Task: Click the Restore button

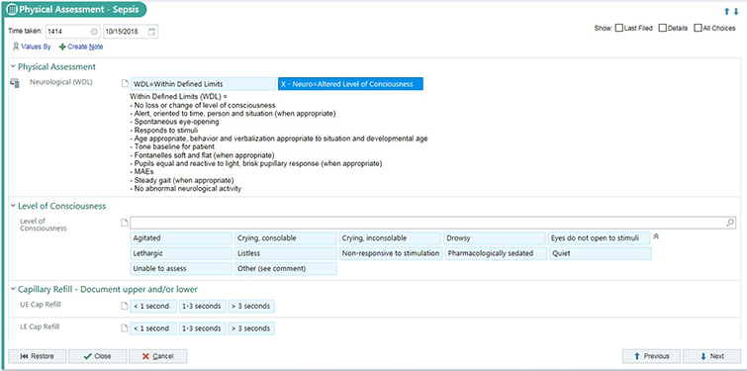Action: coord(38,356)
